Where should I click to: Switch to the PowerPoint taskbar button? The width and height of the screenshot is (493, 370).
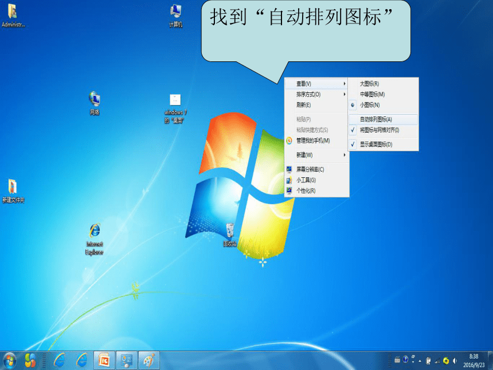(104, 361)
